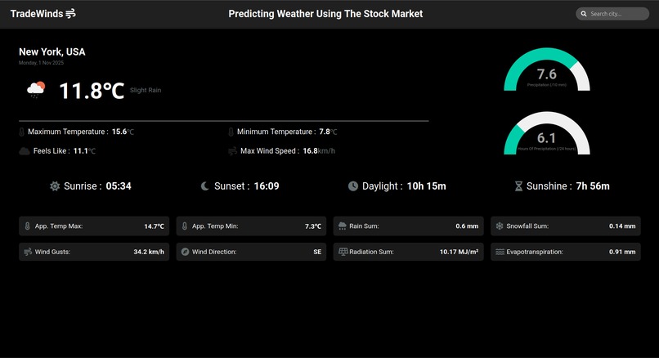Click the New York, USA city heading
659x358 pixels.
click(52, 52)
